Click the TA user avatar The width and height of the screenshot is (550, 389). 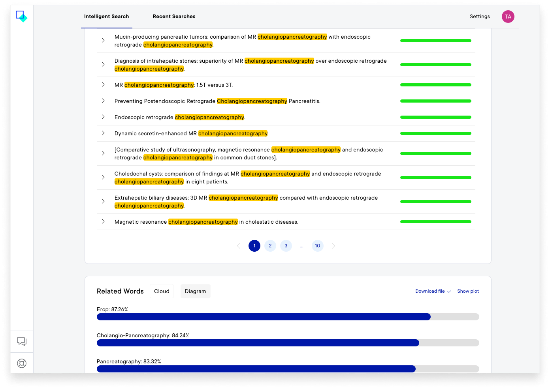(508, 17)
